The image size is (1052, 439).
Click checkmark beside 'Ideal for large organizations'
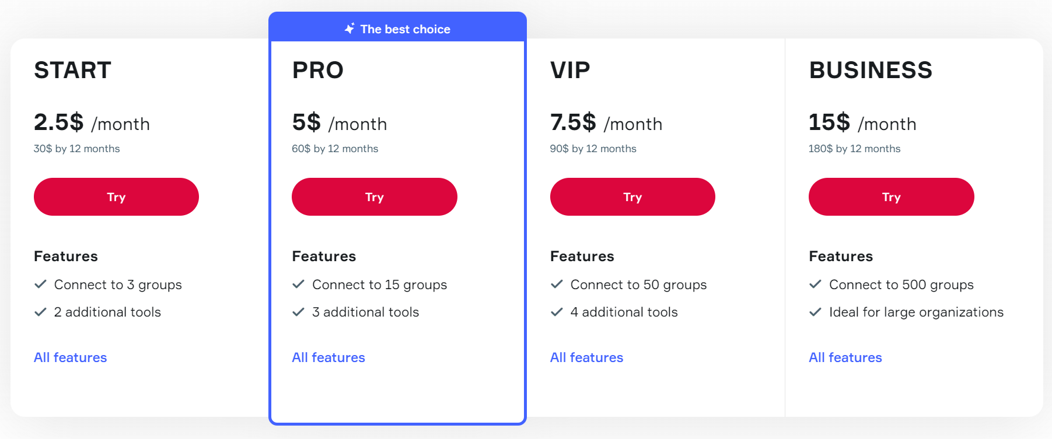[815, 312]
